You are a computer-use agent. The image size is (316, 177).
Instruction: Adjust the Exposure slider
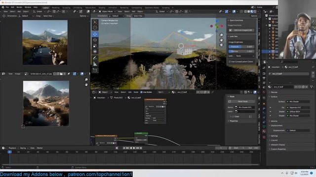pos(241,47)
